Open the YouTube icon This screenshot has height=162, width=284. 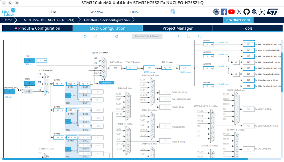[231, 12]
